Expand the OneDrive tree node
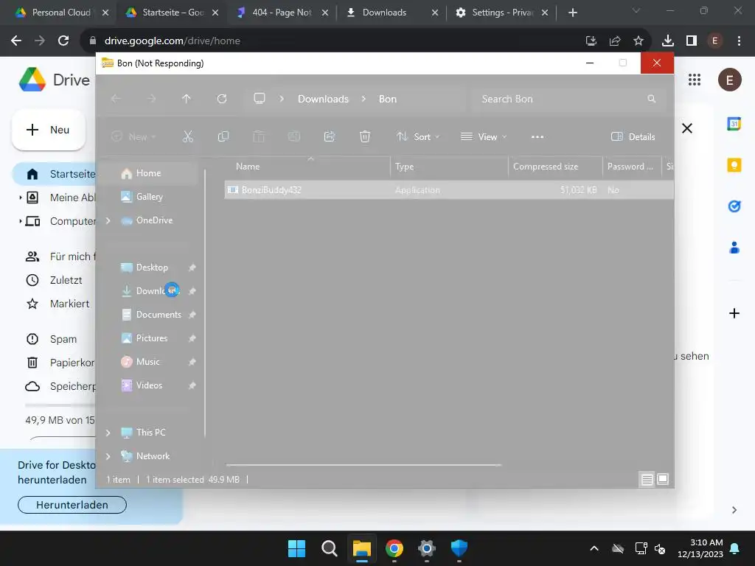 pos(108,220)
